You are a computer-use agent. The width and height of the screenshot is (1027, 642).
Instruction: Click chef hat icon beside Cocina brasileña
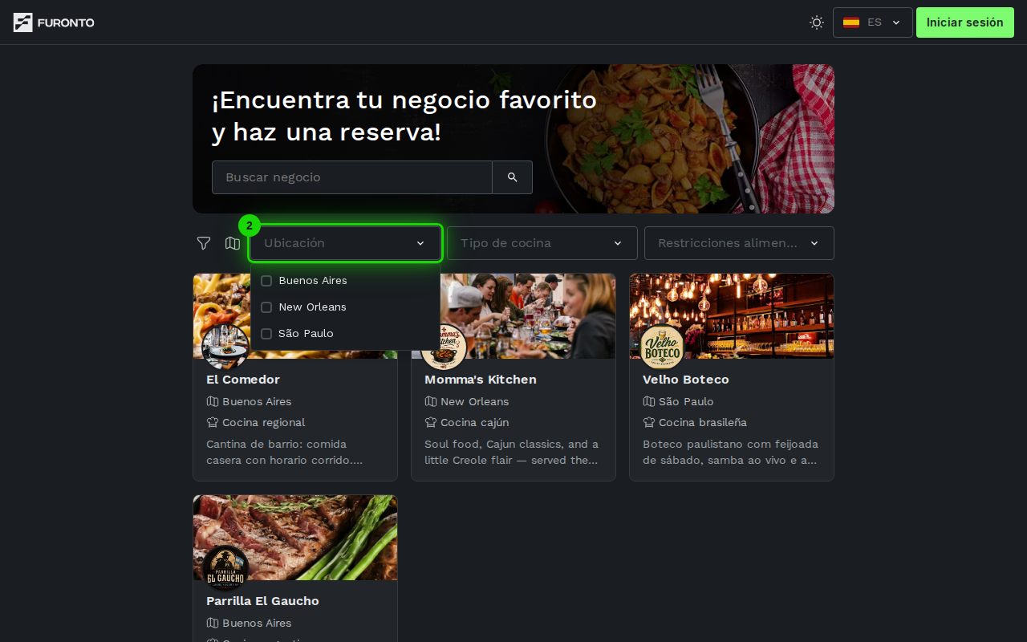(649, 422)
